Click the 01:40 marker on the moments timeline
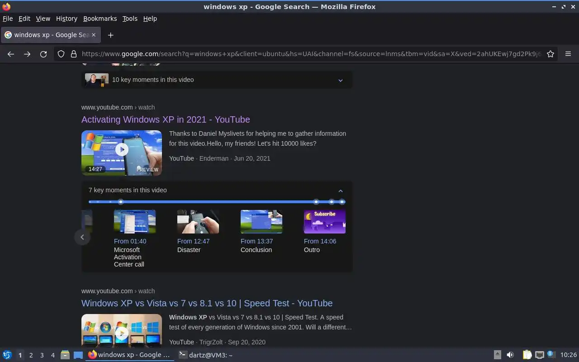The image size is (579, 362). point(121,202)
